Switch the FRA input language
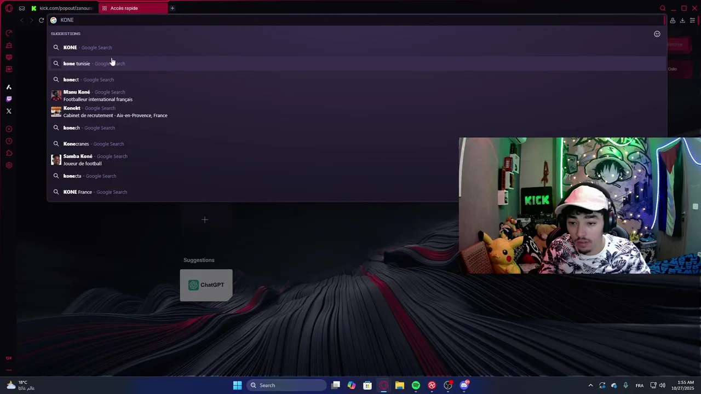The height and width of the screenshot is (394, 701). point(639,385)
